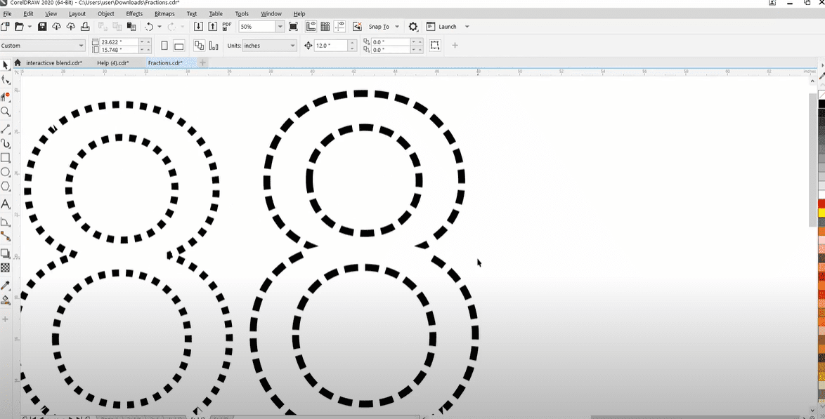The height and width of the screenshot is (419, 825).
Task: Select the Shape edit tool
Action: [5, 79]
